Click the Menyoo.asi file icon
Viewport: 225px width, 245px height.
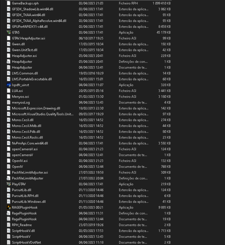[x=9, y=97]
